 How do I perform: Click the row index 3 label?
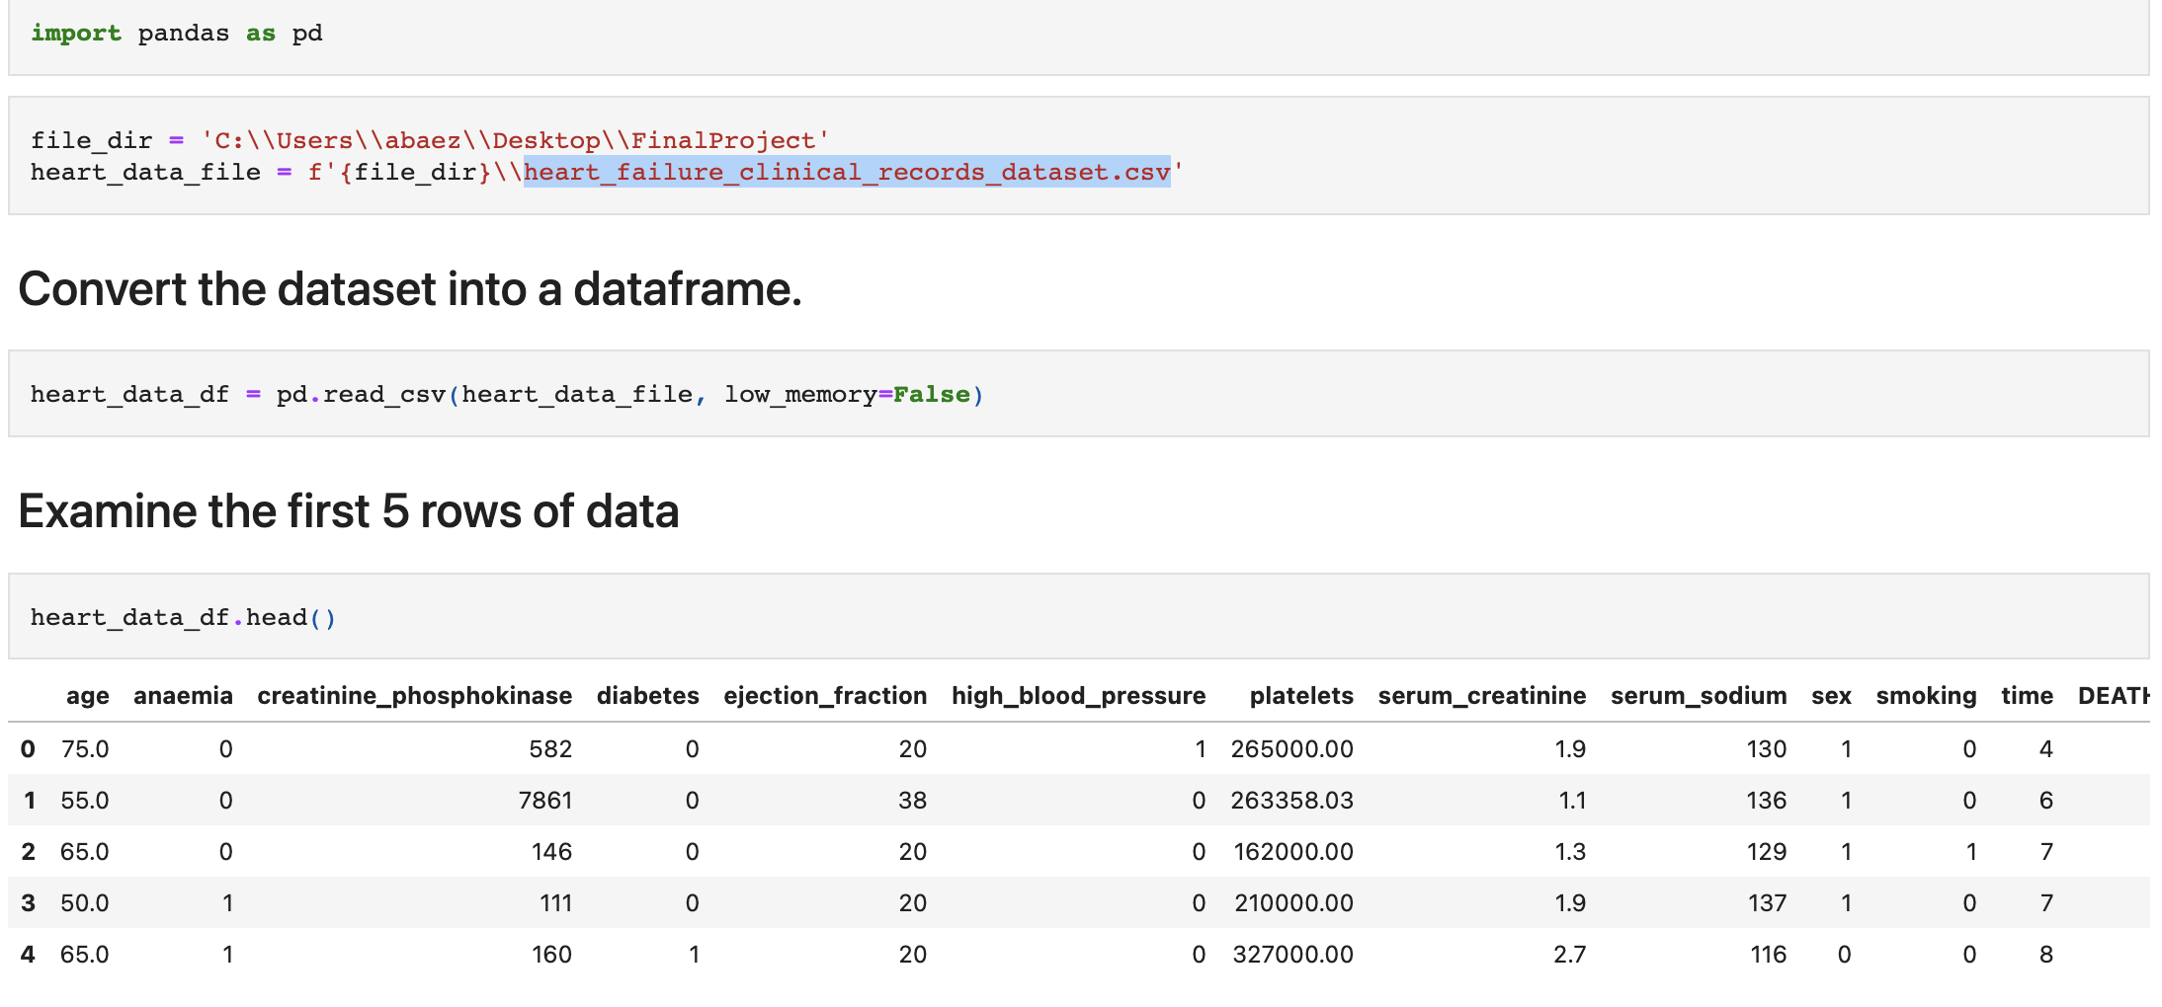28,903
